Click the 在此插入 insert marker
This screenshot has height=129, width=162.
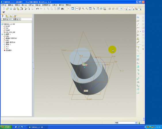coord(8,50)
